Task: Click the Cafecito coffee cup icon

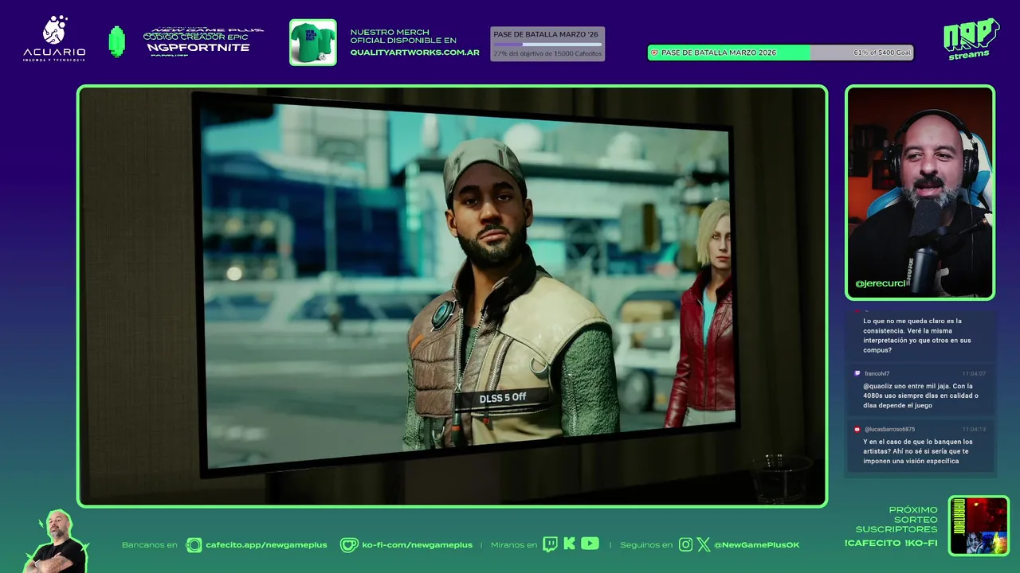Action: click(194, 545)
